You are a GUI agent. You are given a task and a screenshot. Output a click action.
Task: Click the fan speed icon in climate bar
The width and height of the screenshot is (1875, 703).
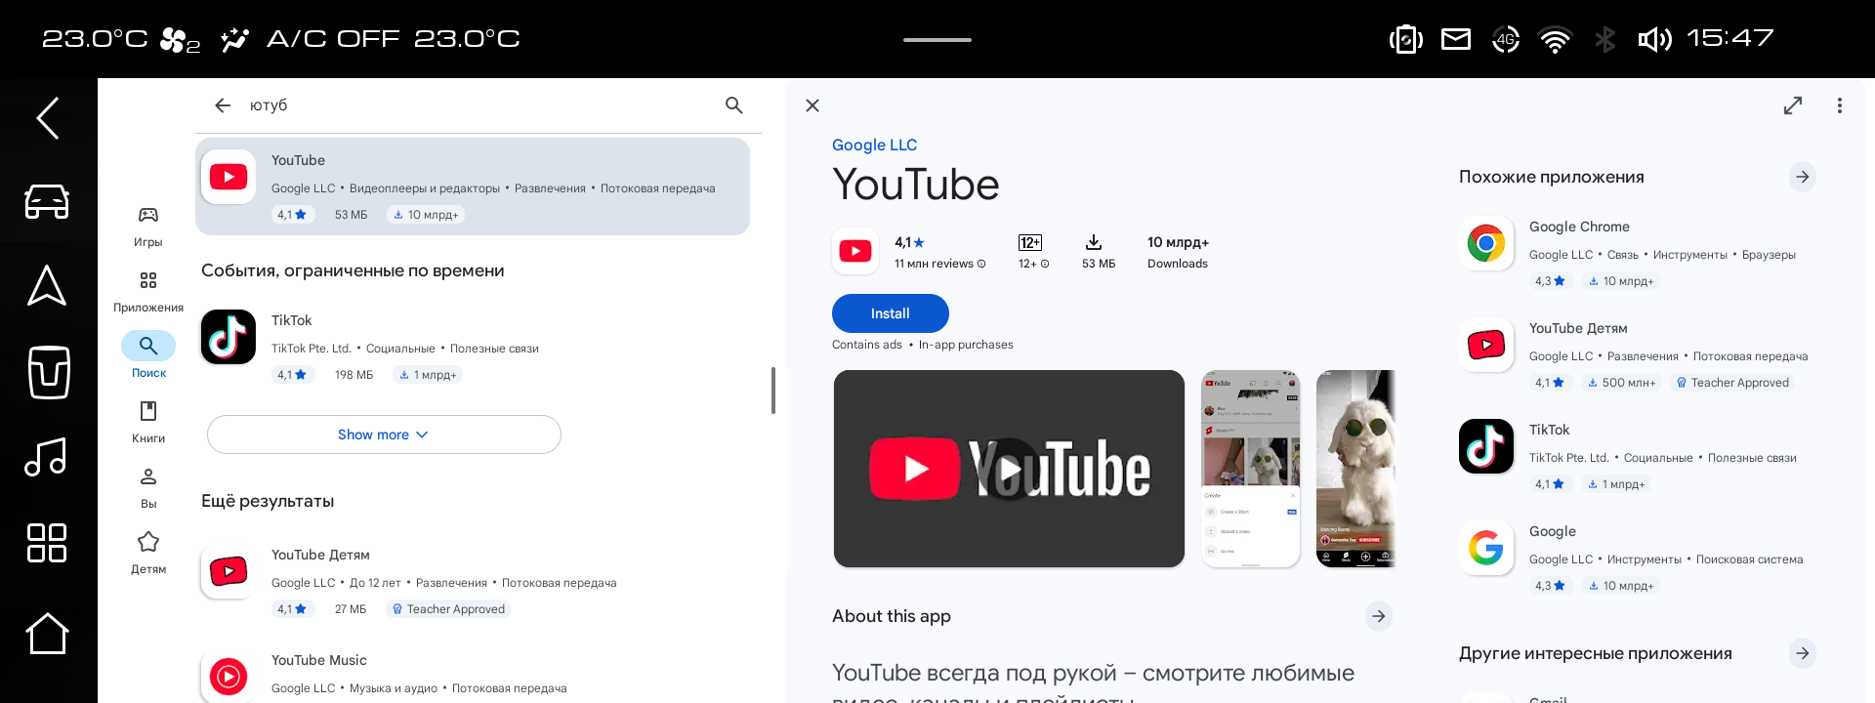pyautogui.click(x=180, y=40)
